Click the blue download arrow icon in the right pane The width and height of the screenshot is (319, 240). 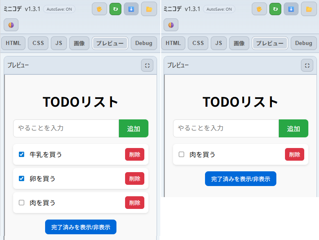[291, 9]
